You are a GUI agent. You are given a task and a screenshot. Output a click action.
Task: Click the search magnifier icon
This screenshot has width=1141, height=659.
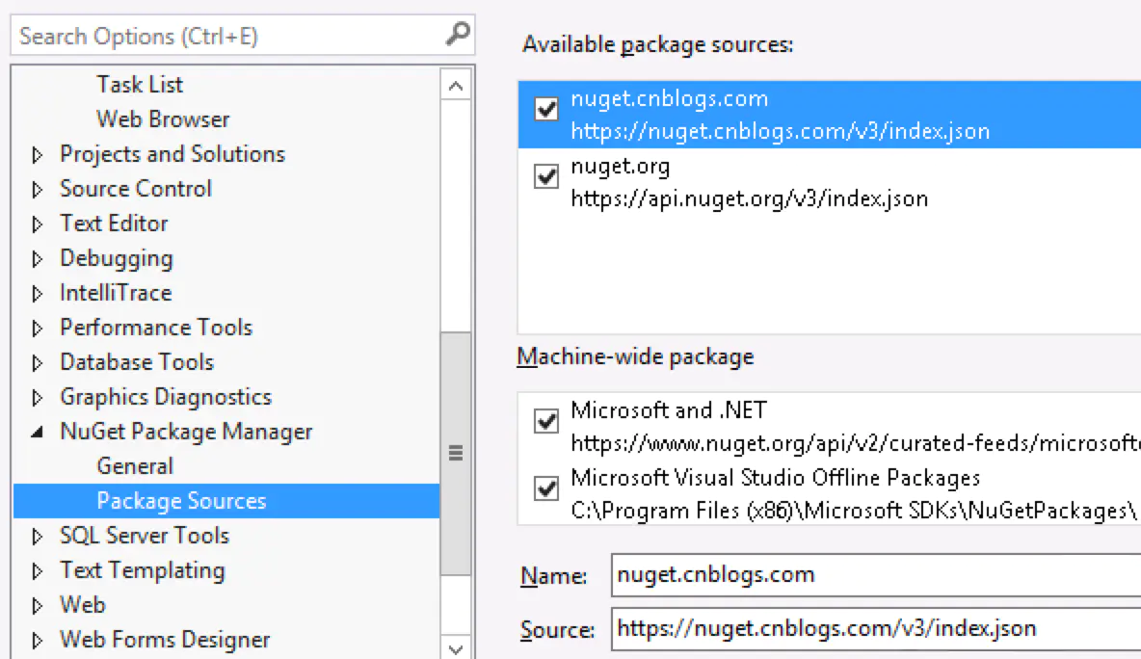pyautogui.click(x=457, y=34)
